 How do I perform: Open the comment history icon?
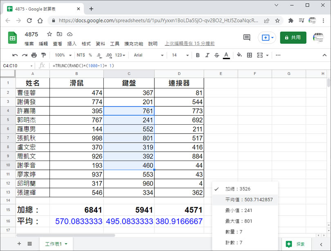tap(247, 37)
